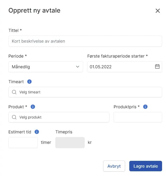The height and width of the screenshot is (176, 166).
Task: Click the info icon beside Produktpris
Action: click(145, 107)
